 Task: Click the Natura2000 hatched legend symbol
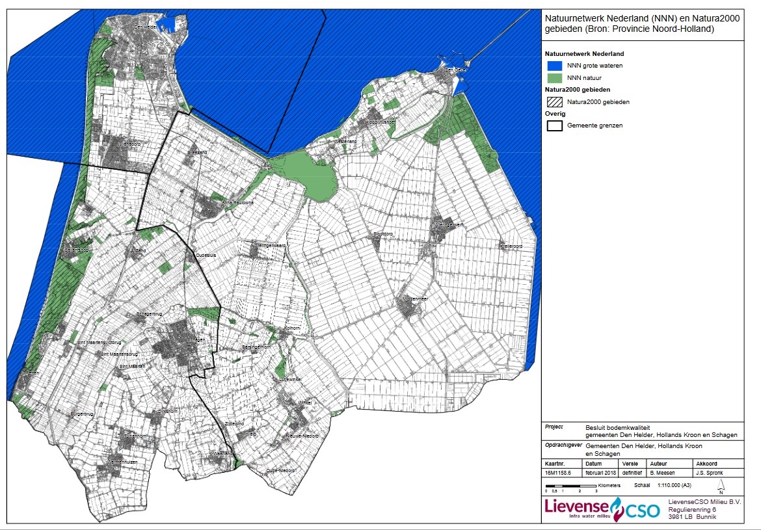[x=555, y=101]
